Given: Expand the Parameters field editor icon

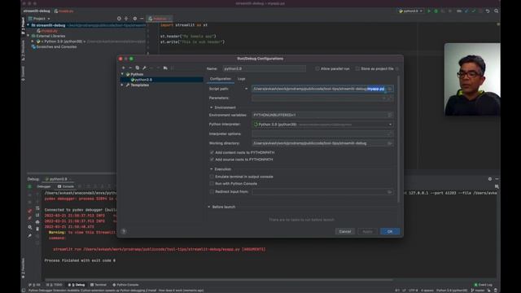Looking at the screenshot, I should [x=390, y=98].
